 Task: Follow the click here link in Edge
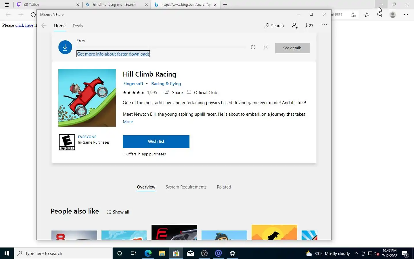[24, 25]
